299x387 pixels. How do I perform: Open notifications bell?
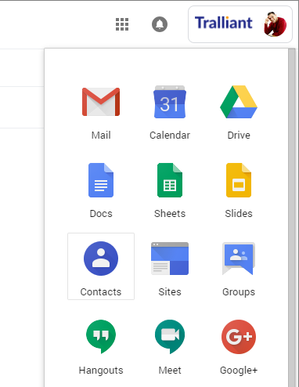click(160, 24)
